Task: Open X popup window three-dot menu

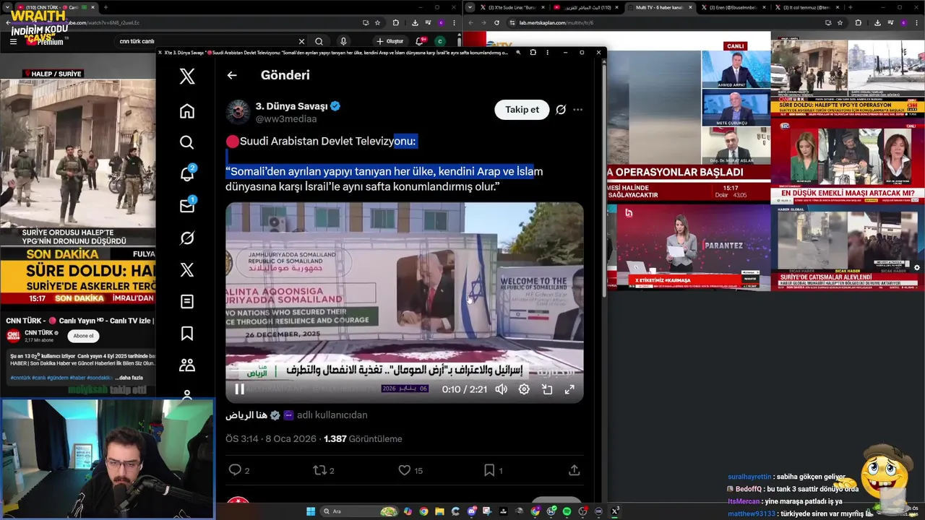Action: tap(546, 52)
